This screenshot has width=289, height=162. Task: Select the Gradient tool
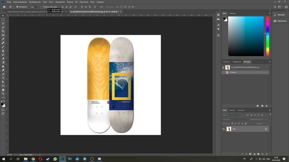point(3,63)
